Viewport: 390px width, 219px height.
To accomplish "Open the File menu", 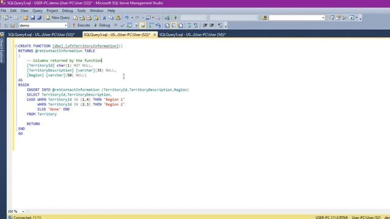I will click(x=4, y=11).
